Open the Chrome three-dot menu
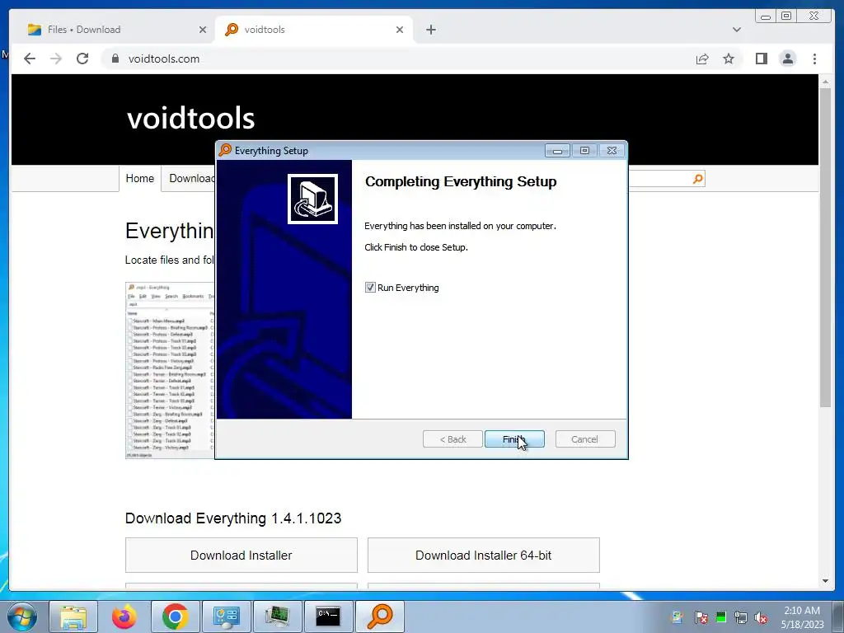The width and height of the screenshot is (844, 633). (x=814, y=59)
